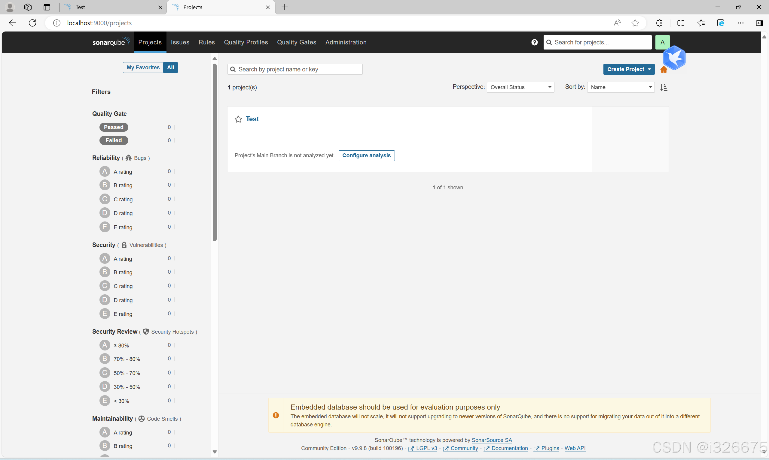The image size is (769, 460).
Task: Click the SonarQube logo
Action: pyautogui.click(x=111, y=42)
